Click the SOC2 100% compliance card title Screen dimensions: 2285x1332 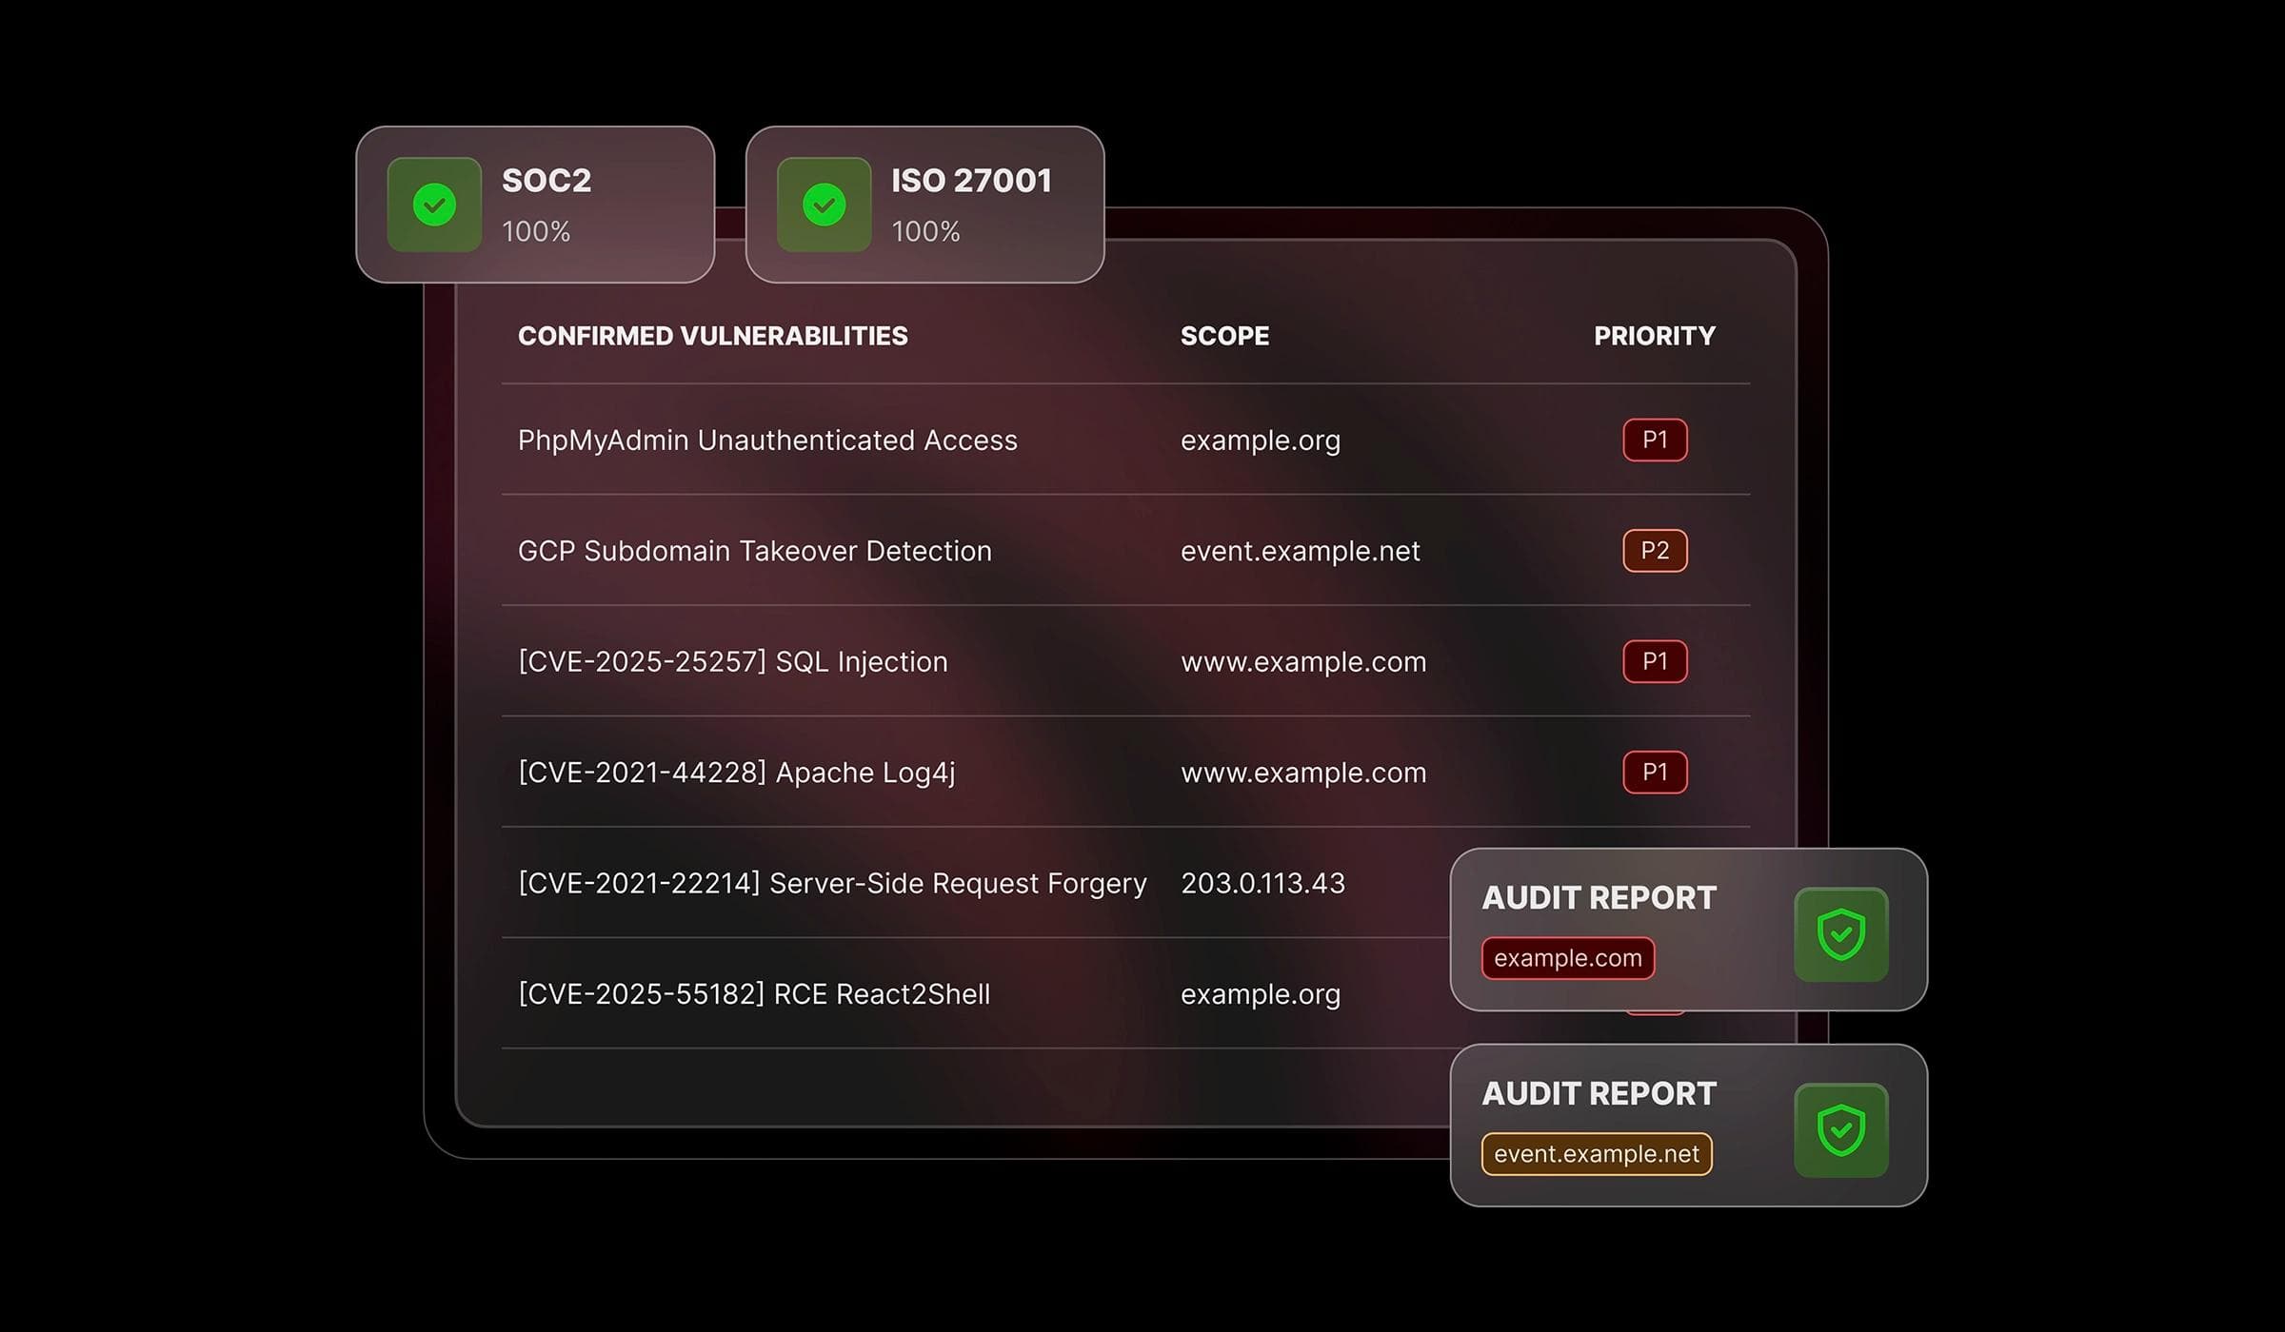coord(546,181)
